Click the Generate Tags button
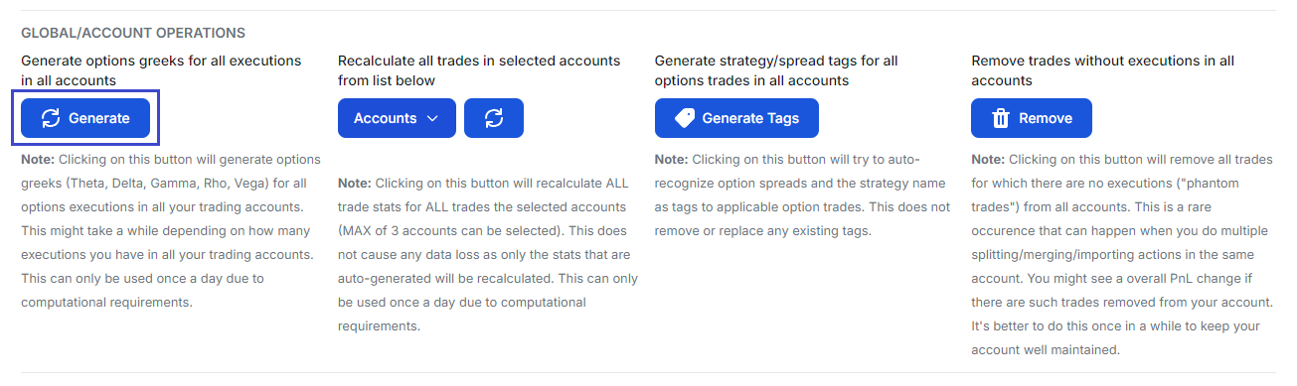The height and width of the screenshot is (386, 1297). pos(736,118)
